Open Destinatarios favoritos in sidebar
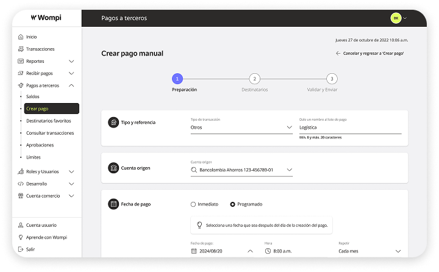This screenshot has height=272, width=439. point(49,121)
